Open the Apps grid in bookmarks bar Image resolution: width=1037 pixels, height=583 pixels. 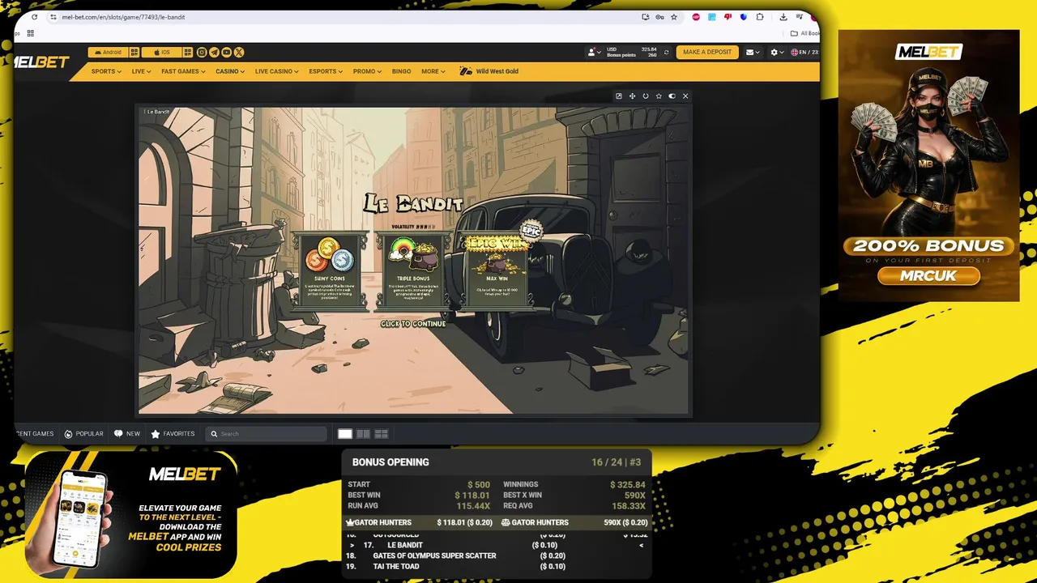pos(31,33)
